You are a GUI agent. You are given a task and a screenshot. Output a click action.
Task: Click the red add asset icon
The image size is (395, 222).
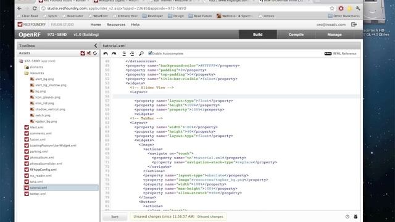coord(83,53)
